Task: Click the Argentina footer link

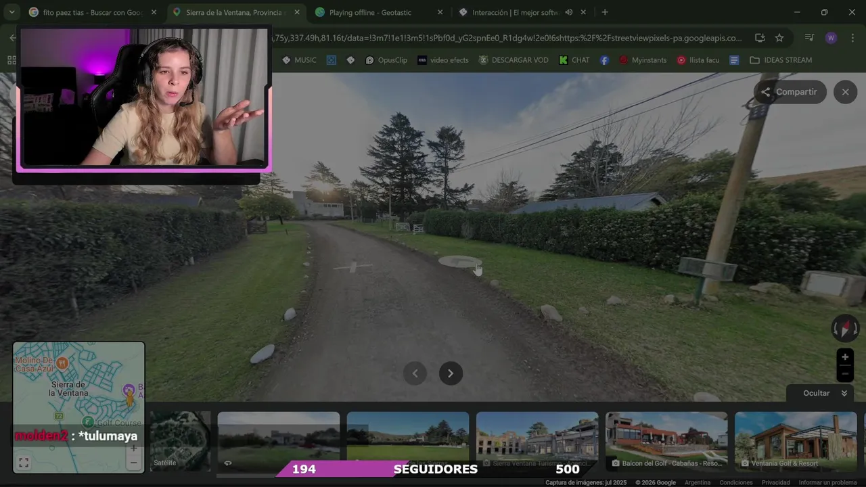Action: pos(698,482)
